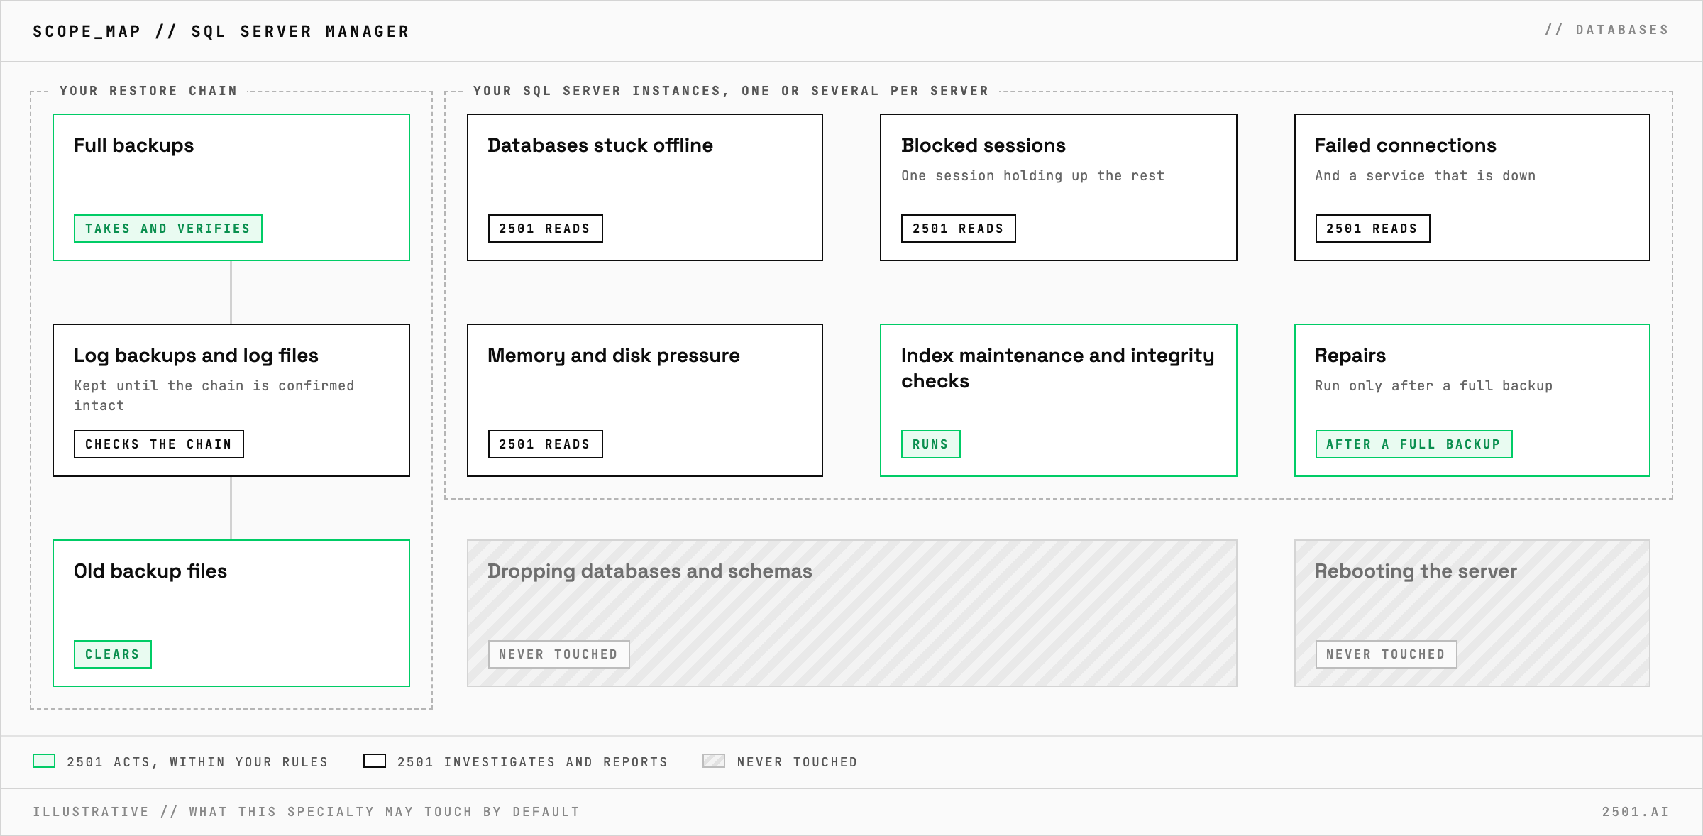Click 'One session holding up the rest' text
The width and height of the screenshot is (1703, 836).
click(1033, 175)
